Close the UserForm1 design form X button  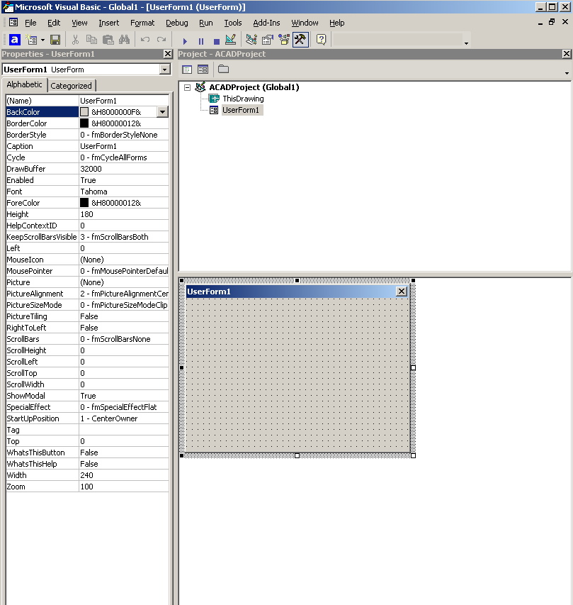click(402, 292)
